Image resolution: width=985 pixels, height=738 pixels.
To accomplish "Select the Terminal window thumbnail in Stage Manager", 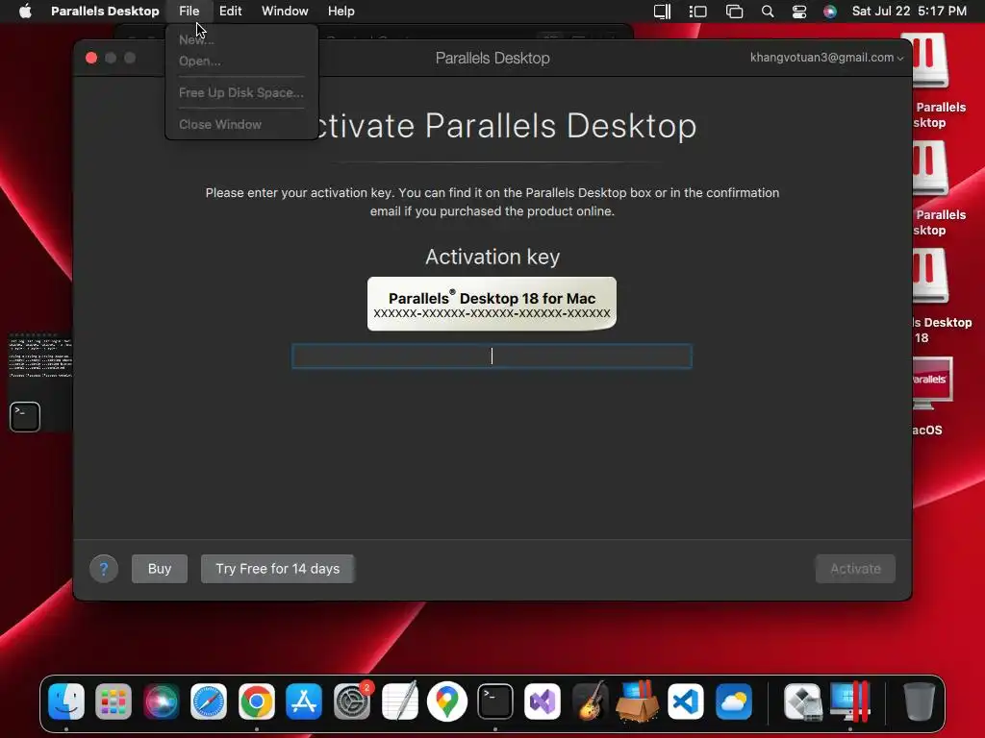I will [x=39, y=381].
